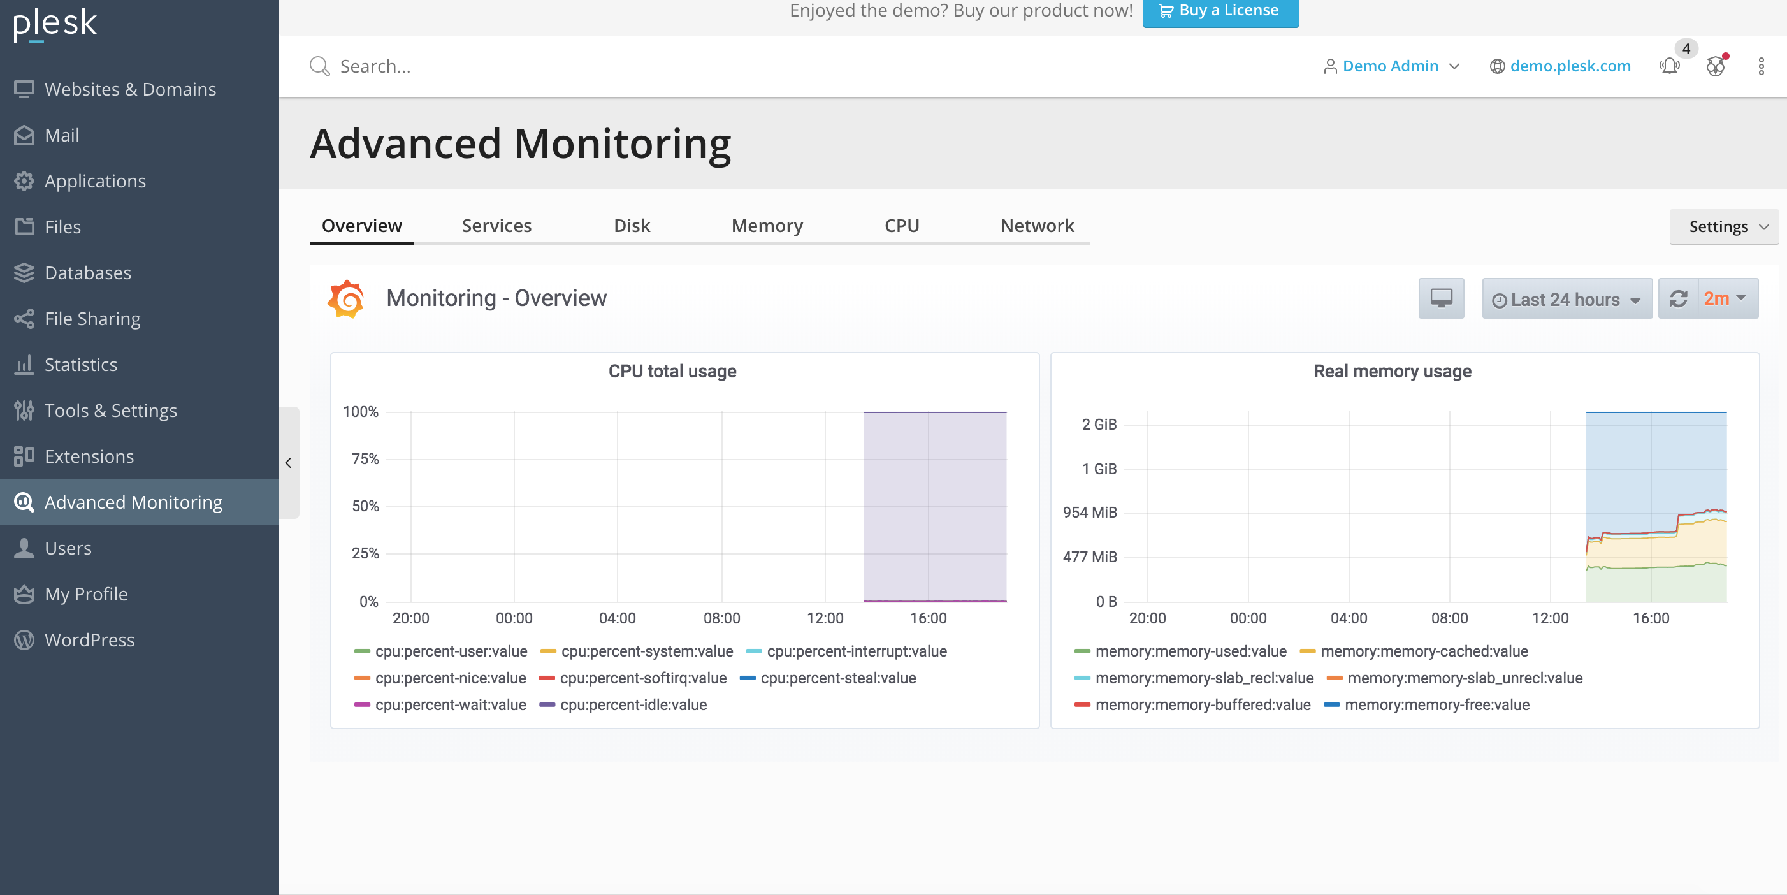Screen dimensions: 1787x895
Task: Open notifications bell with badge 4
Action: [x=1669, y=66]
